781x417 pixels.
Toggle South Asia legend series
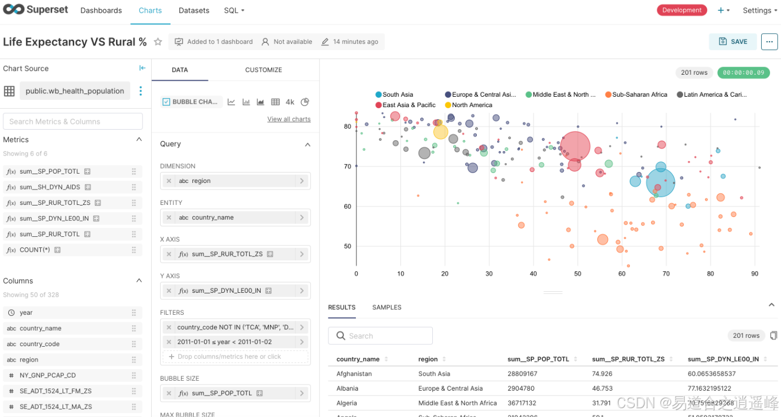394,94
